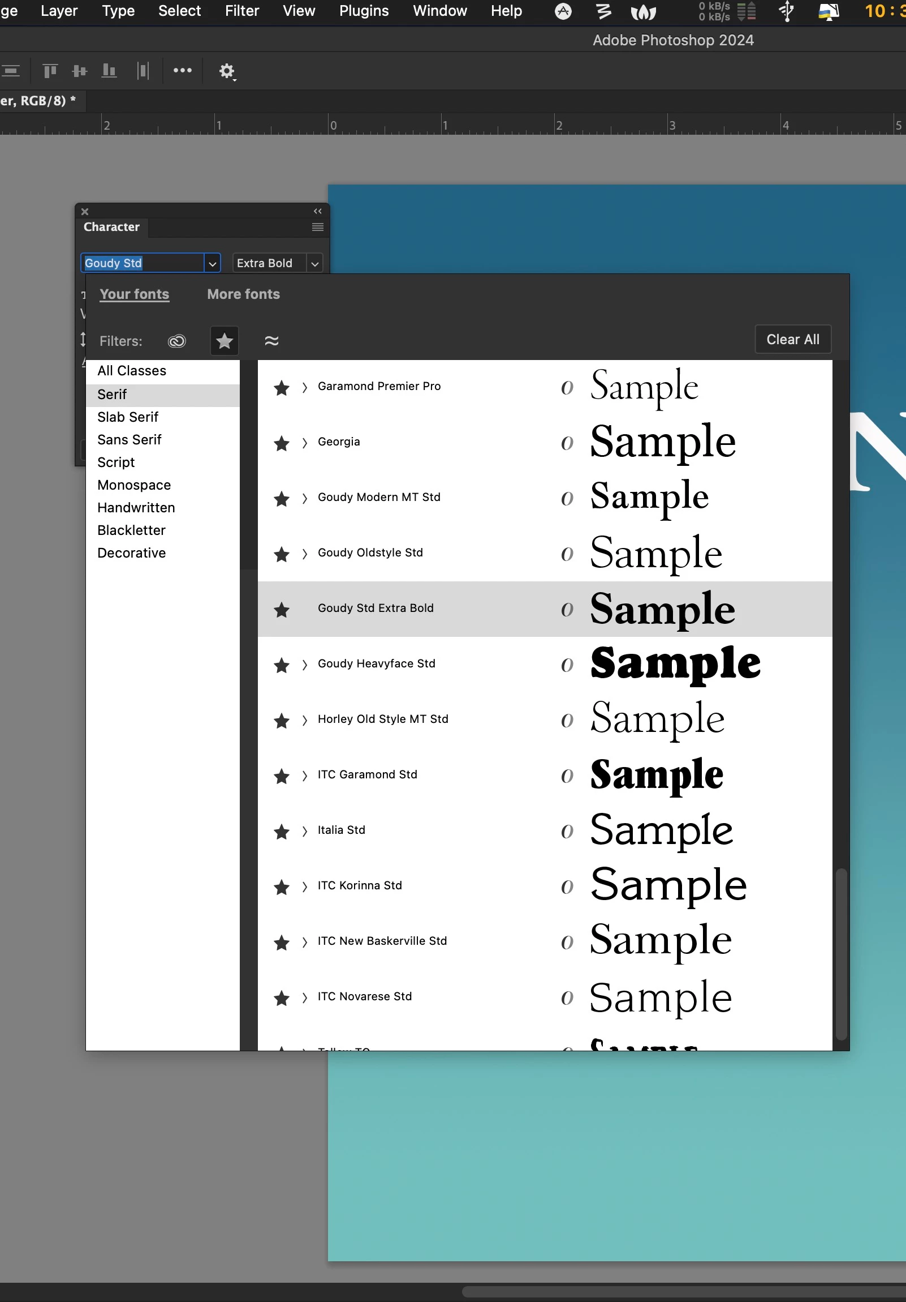Click the network speed status icon
The image size is (906, 1302).
[x=727, y=11]
